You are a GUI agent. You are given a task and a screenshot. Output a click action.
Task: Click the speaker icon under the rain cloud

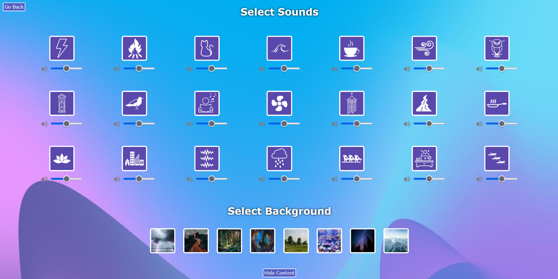click(x=262, y=179)
